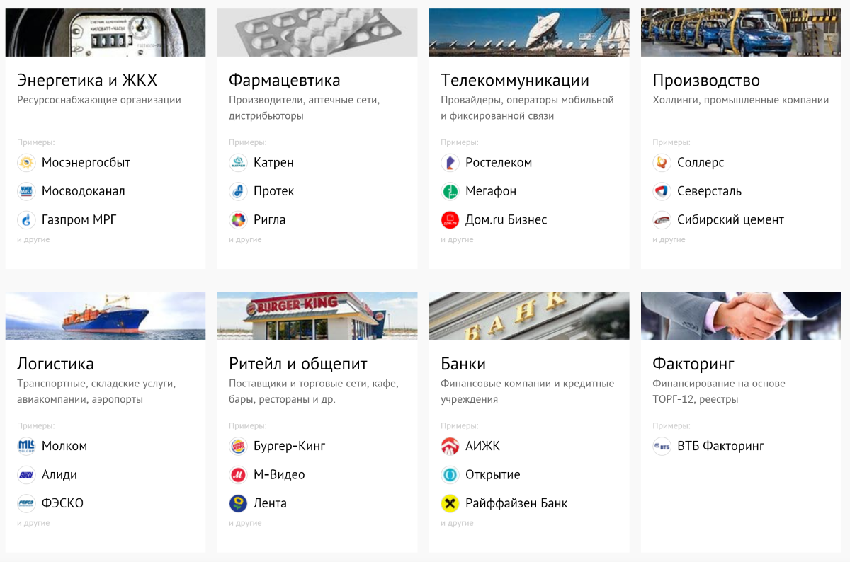Select the Ригла company name

point(269,220)
